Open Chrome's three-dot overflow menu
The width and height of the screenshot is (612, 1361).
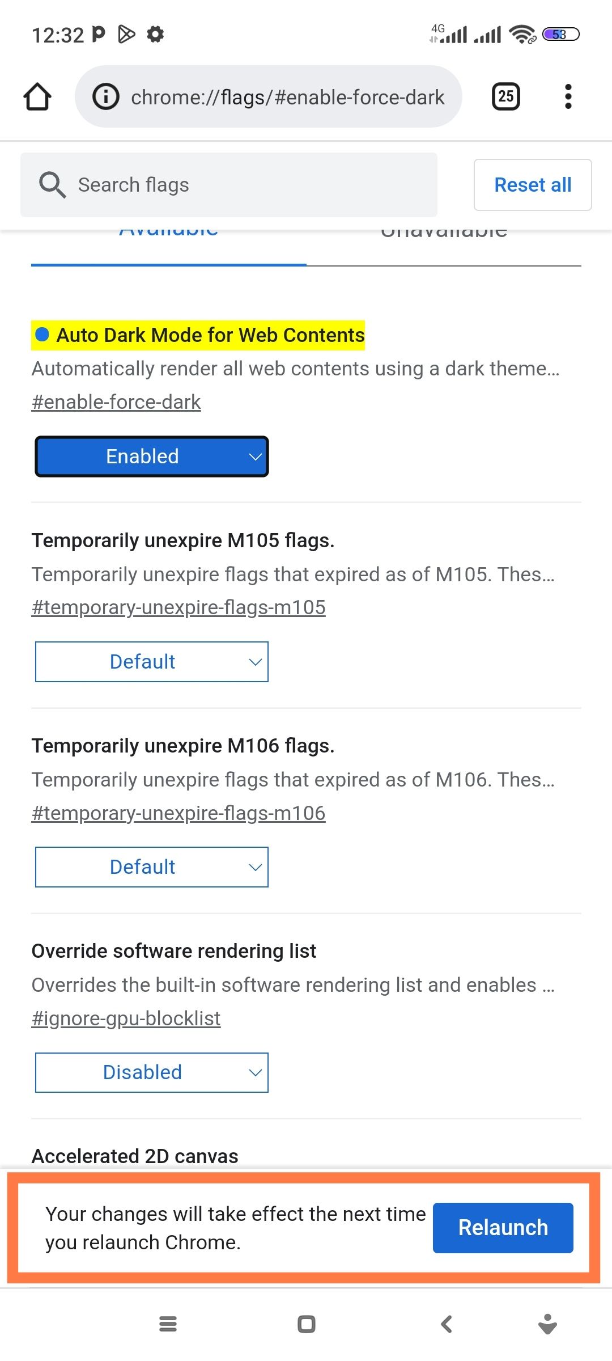[x=568, y=97]
